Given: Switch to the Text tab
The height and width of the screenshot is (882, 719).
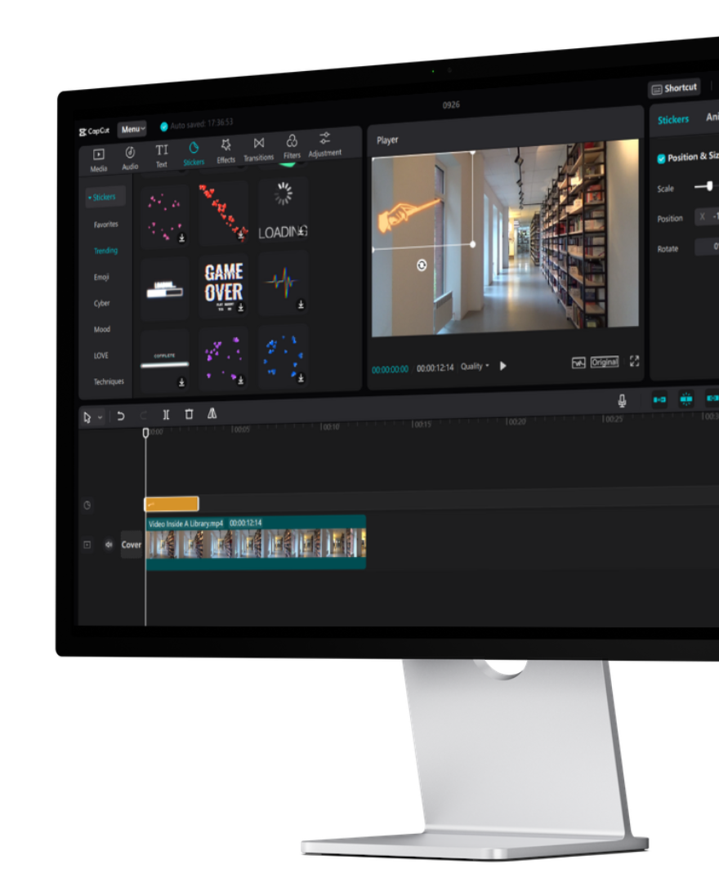Looking at the screenshot, I should click(162, 154).
